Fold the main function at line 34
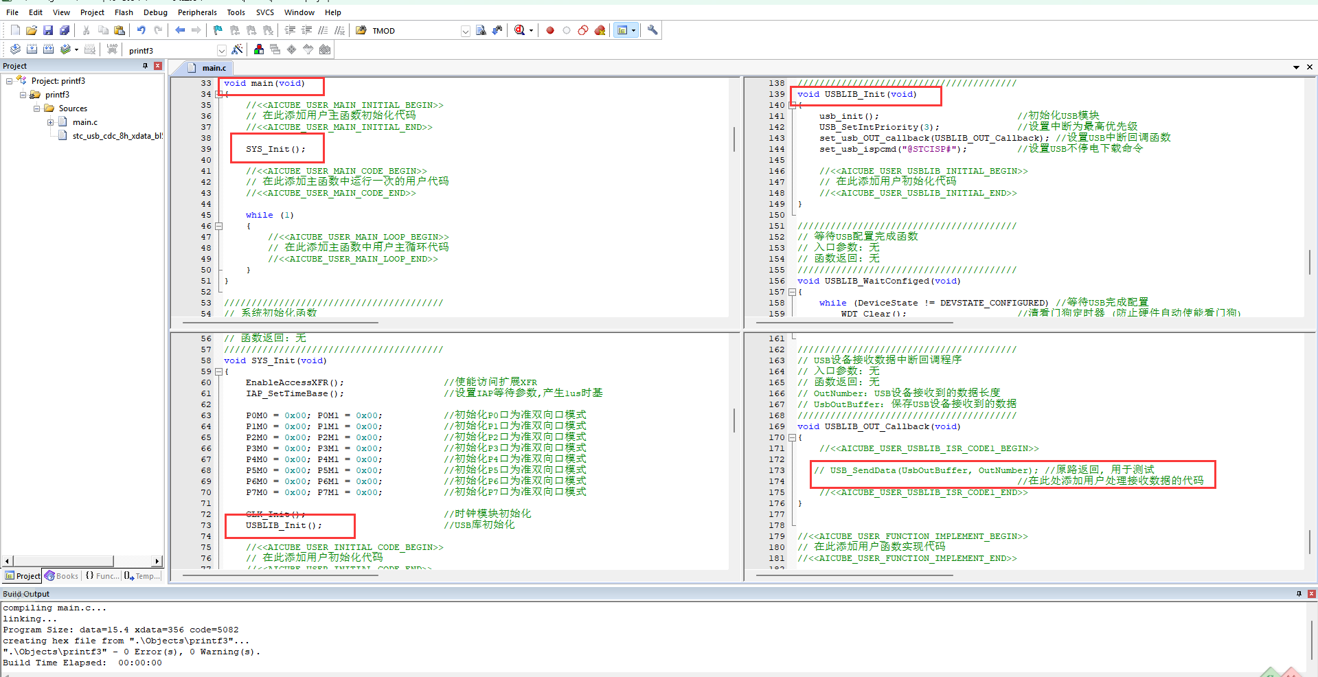Image resolution: width=1318 pixels, height=677 pixels. click(x=219, y=94)
